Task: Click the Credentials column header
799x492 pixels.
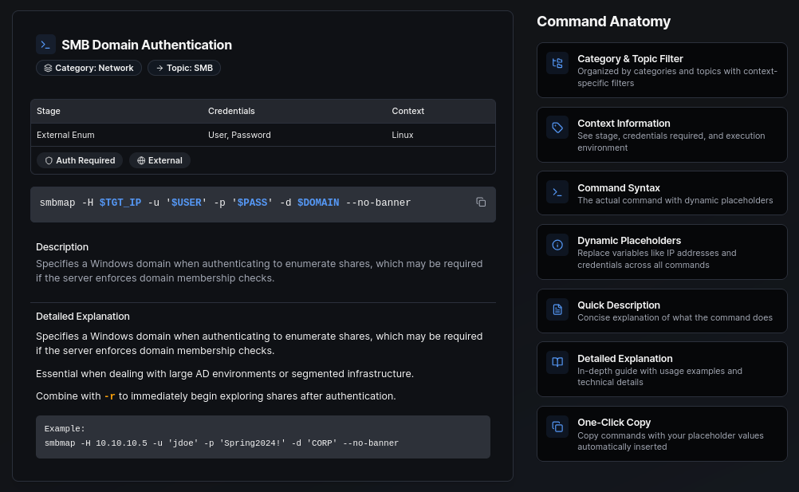Action: pyautogui.click(x=231, y=111)
